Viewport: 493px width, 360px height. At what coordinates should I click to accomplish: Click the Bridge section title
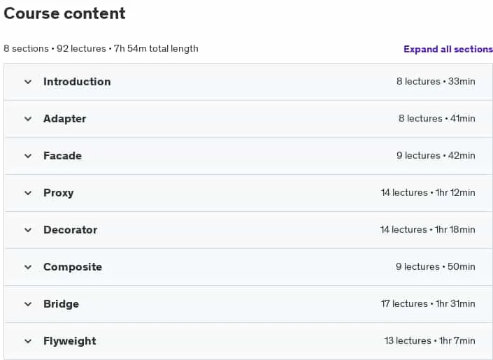(62, 304)
